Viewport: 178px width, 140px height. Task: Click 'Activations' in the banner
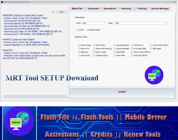click(x=62, y=135)
